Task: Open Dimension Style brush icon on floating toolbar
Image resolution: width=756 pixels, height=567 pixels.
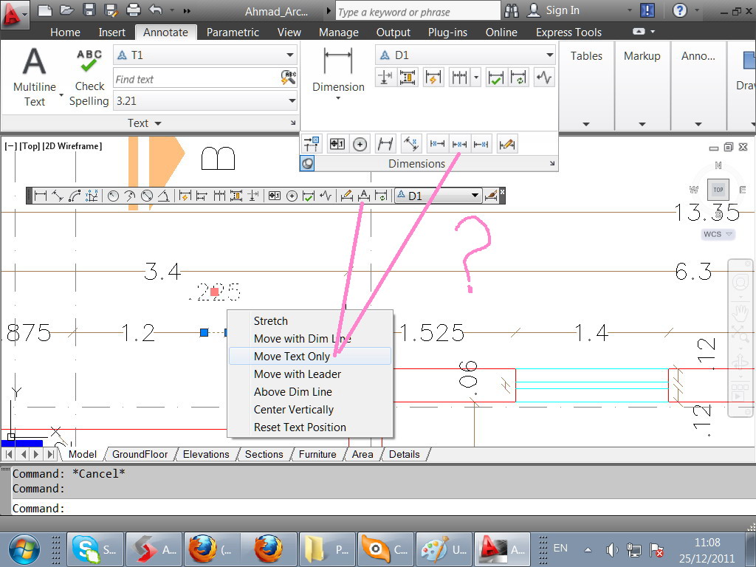Action: [491, 196]
